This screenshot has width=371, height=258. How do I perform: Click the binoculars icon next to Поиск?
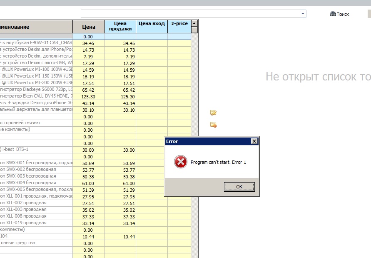[x=333, y=14]
